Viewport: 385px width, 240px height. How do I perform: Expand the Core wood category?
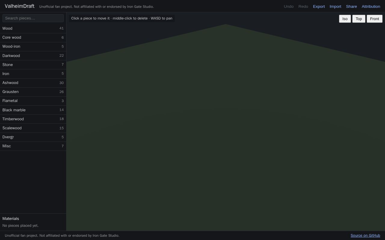click(33, 37)
